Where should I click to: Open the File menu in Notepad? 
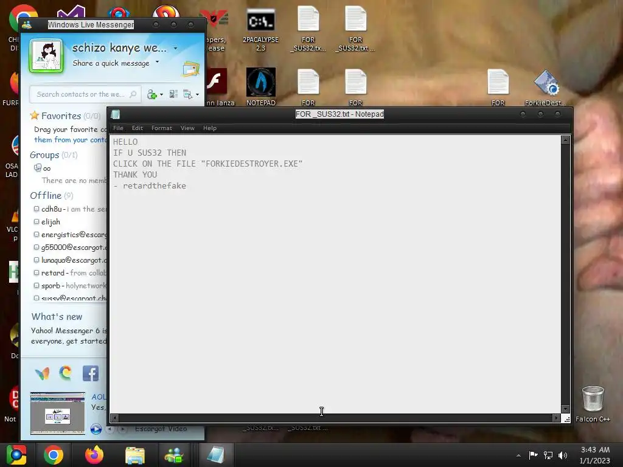pyautogui.click(x=118, y=128)
